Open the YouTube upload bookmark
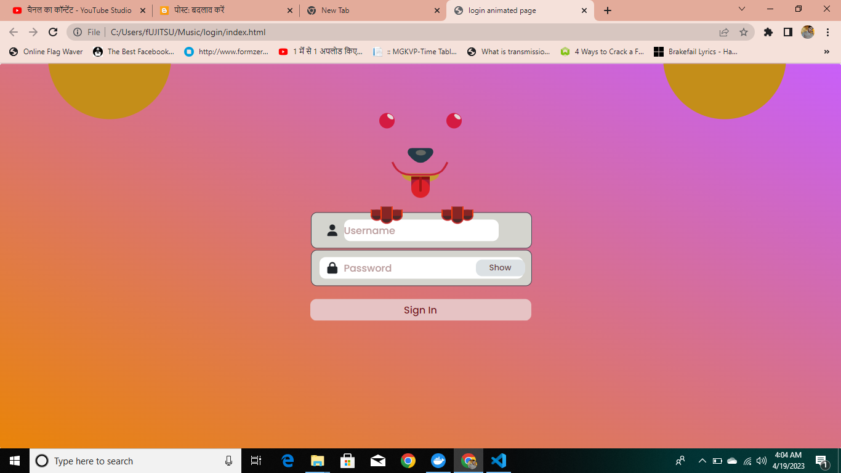Image resolution: width=841 pixels, height=473 pixels. [x=321, y=52]
